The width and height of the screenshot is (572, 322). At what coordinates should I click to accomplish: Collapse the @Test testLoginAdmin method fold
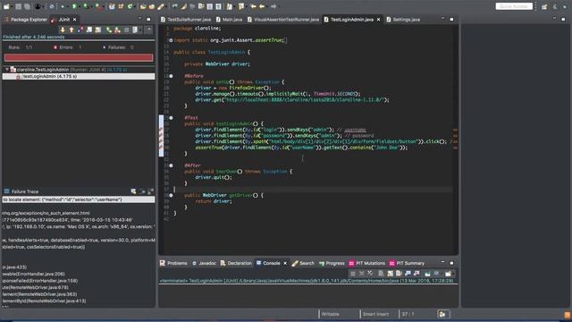click(x=171, y=118)
